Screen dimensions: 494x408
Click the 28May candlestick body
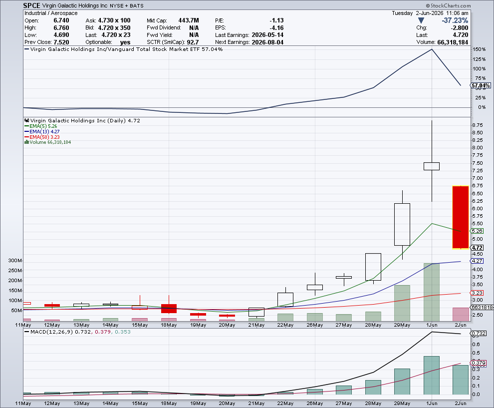[373, 267]
